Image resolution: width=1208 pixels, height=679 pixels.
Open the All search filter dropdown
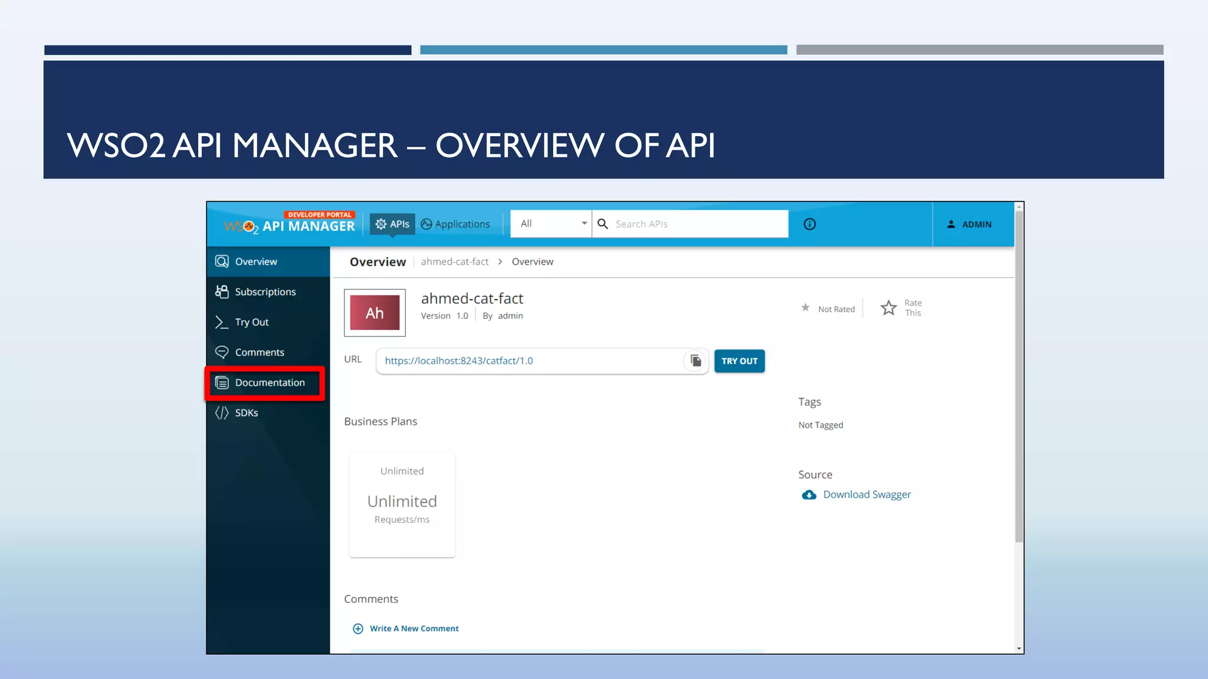pyautogui.click(x=551, y=224)
